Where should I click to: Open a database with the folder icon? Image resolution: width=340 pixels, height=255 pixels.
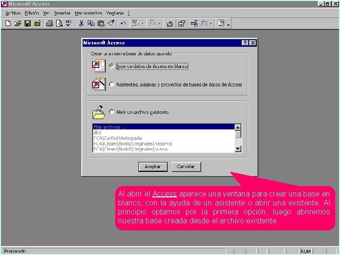point(18,23)
